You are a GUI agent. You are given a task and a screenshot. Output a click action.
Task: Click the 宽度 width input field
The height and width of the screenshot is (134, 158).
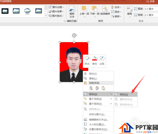click(151, 15)
